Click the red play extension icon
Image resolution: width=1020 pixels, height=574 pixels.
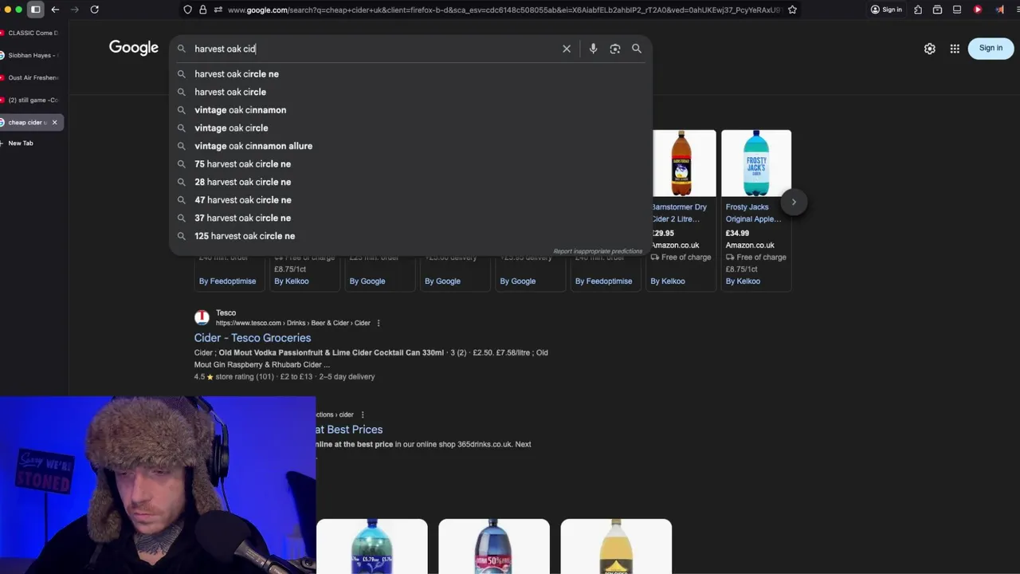click(978, 10)
